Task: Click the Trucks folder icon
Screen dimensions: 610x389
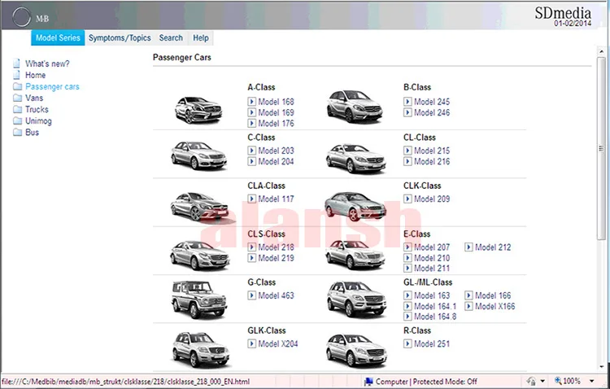Action: pos(18,109)
